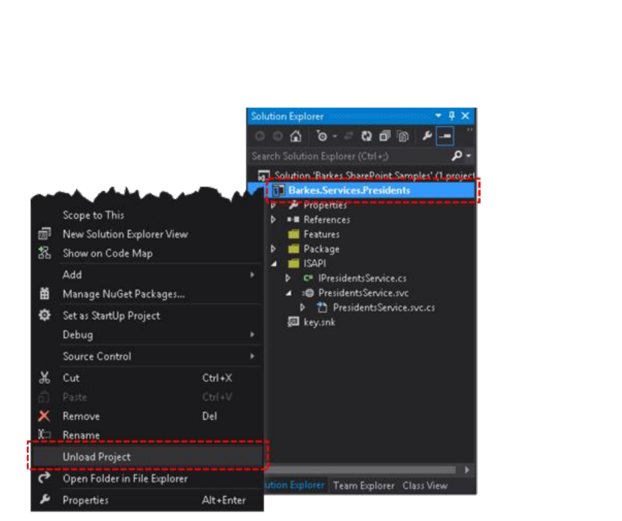This screenshot has width=622, height=521.
Task: Expand the References node
Action: point(273,219)
